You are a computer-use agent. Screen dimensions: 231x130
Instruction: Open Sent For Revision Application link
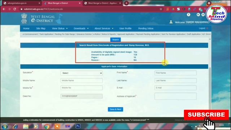click(x=173, y=34)
